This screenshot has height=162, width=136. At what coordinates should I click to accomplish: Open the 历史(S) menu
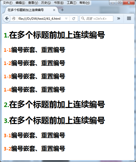coord(46,3)
